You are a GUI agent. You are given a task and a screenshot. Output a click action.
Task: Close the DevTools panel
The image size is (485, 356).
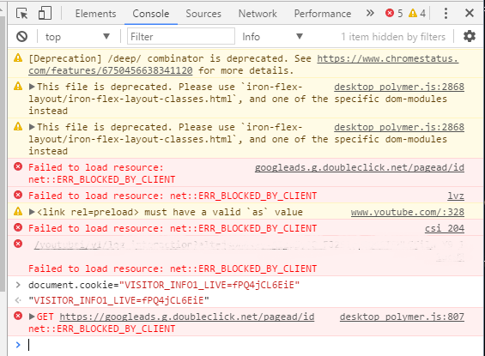(470, 13)
